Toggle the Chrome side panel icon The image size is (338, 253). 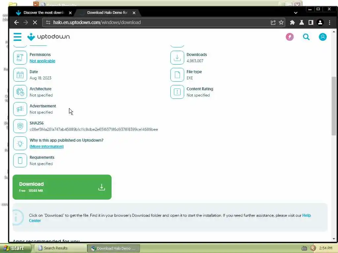point(311,22)
